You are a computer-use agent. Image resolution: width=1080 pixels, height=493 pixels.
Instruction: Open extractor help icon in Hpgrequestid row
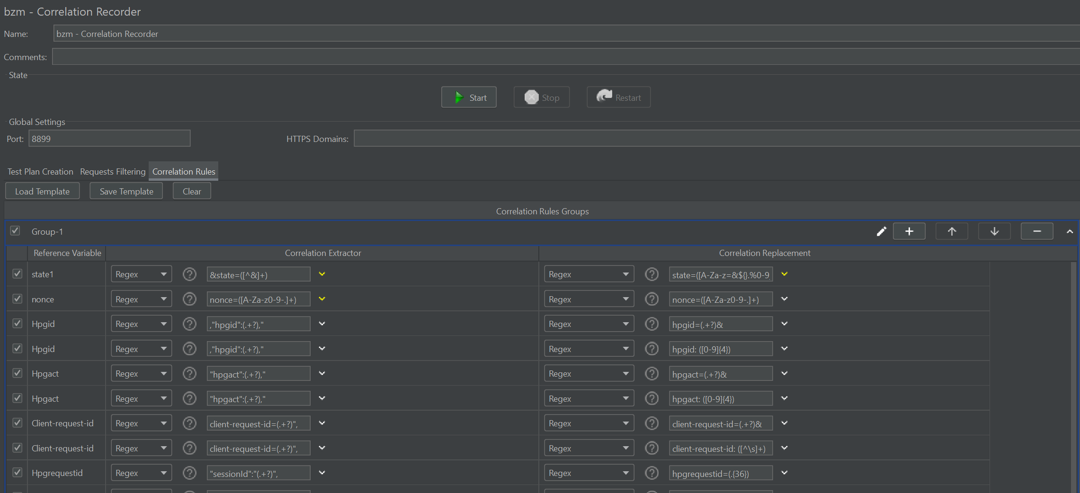pyautogui.click(x=189, y=473)
